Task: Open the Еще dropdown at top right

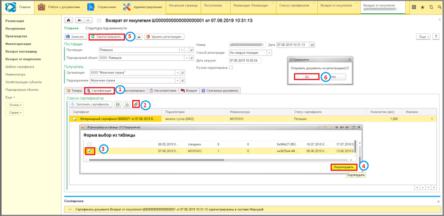Action: click(x=423, y=37)
